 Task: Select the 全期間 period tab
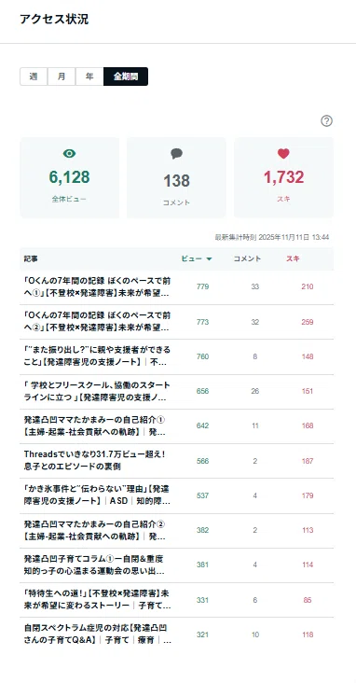126,77
